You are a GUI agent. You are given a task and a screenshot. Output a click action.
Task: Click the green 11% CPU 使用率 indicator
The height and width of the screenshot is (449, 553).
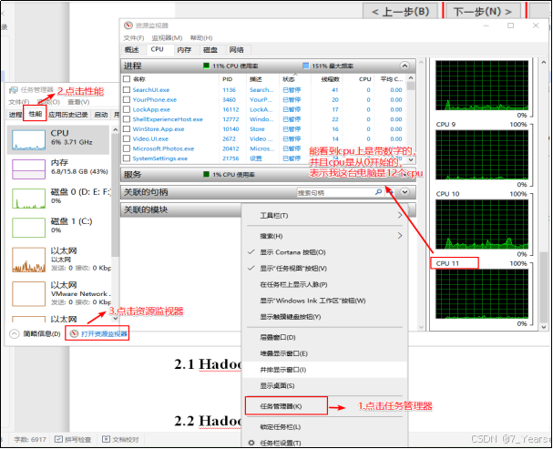[x=206, y=66]
